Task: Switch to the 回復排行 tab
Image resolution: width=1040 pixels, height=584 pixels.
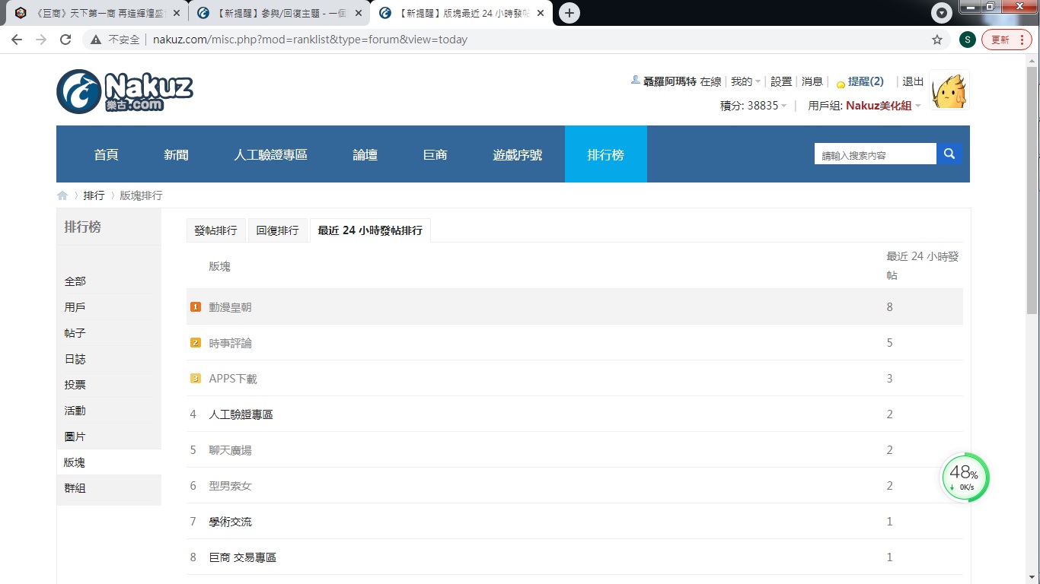Action: [x=277, y=230]
